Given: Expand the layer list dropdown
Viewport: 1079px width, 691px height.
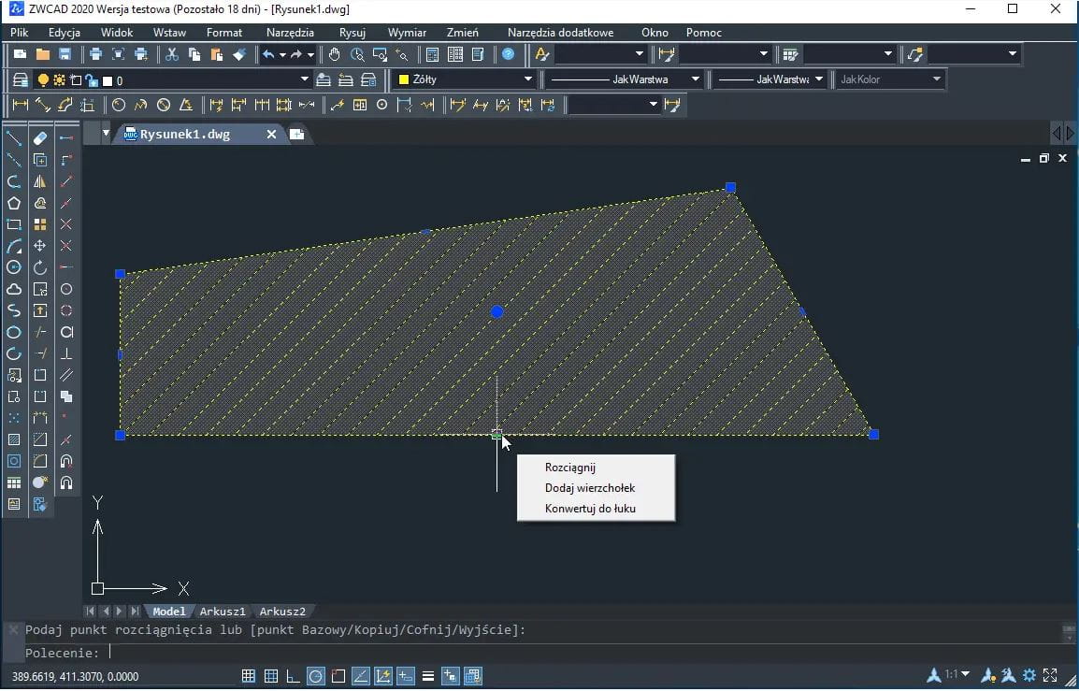Looking at the screenshot, I should tap(304, 79).
